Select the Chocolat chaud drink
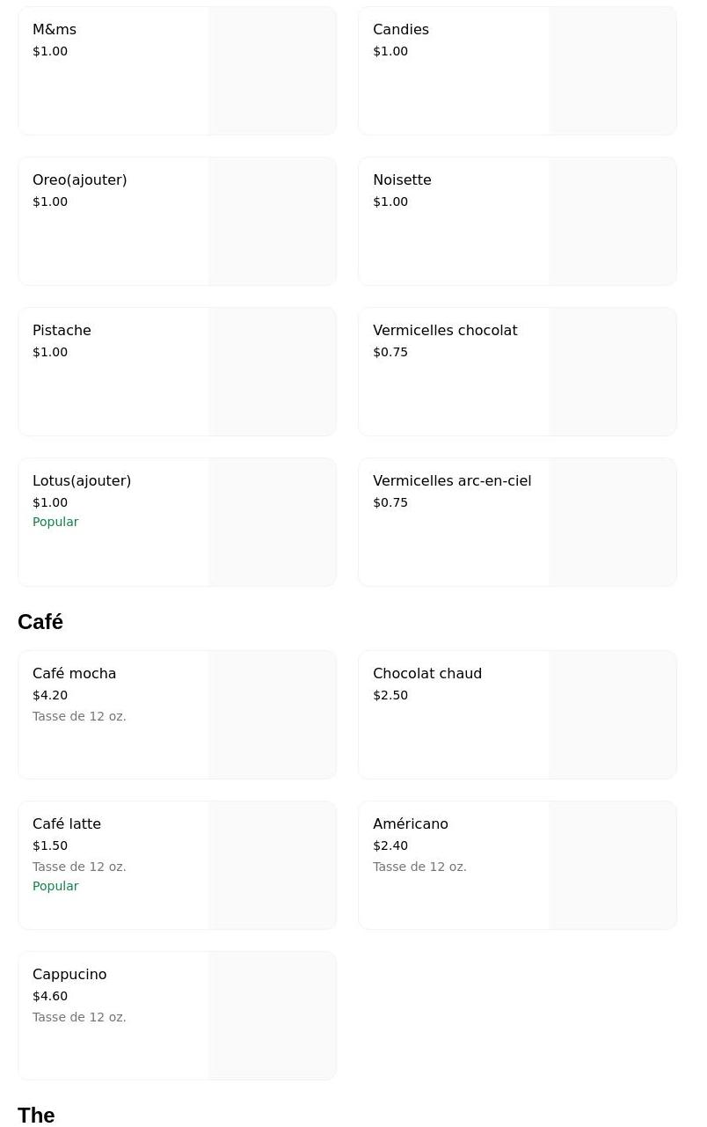 (455, 714)
